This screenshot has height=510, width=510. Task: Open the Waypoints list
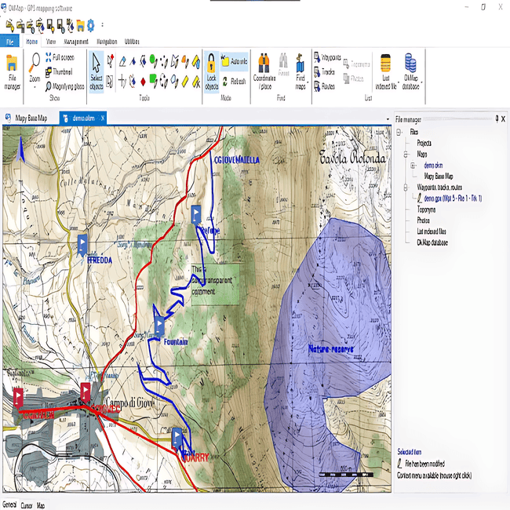tap(327, 57)
